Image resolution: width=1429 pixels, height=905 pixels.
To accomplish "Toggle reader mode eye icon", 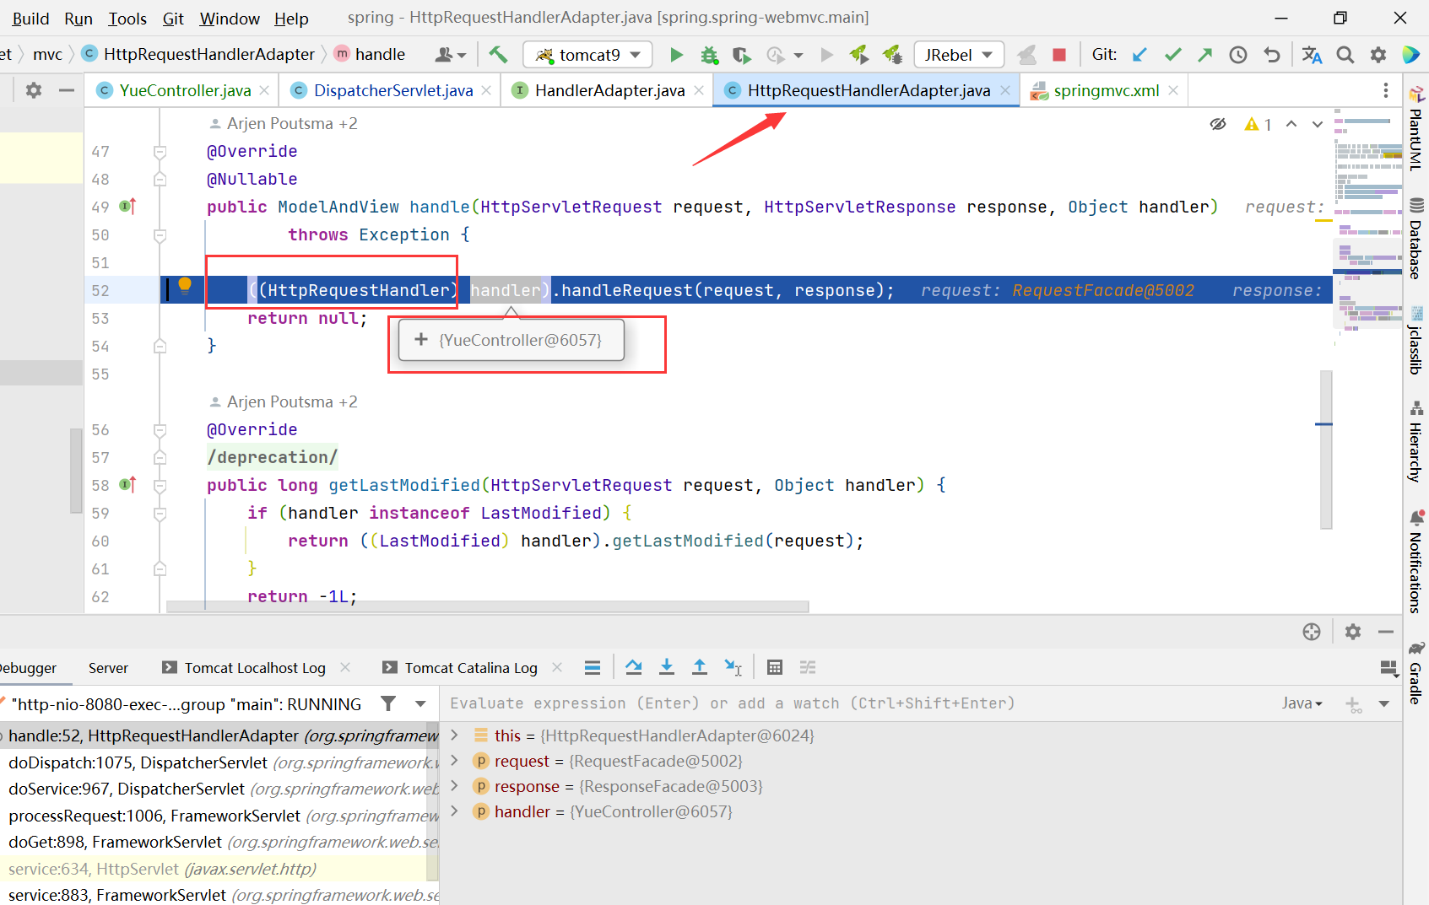I will pyautogui.click(x=1217, y=124).
